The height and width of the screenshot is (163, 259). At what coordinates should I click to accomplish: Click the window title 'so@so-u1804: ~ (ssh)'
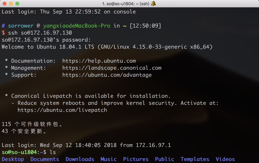126,4
